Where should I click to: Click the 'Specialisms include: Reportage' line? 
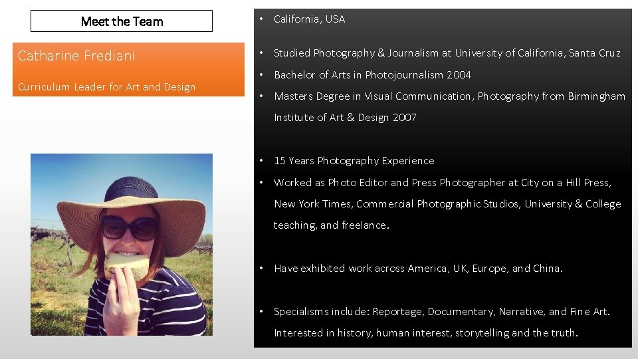pyautogui.click(x=442, y=312)
